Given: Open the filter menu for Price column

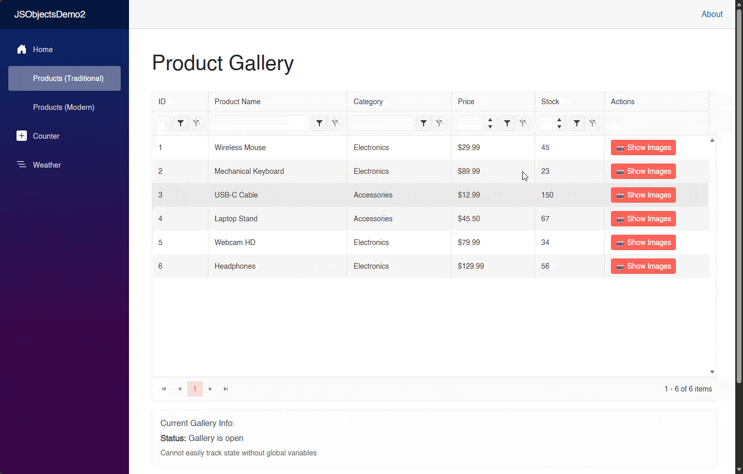Looking at the screenshot, I should (x=507, y=123).
